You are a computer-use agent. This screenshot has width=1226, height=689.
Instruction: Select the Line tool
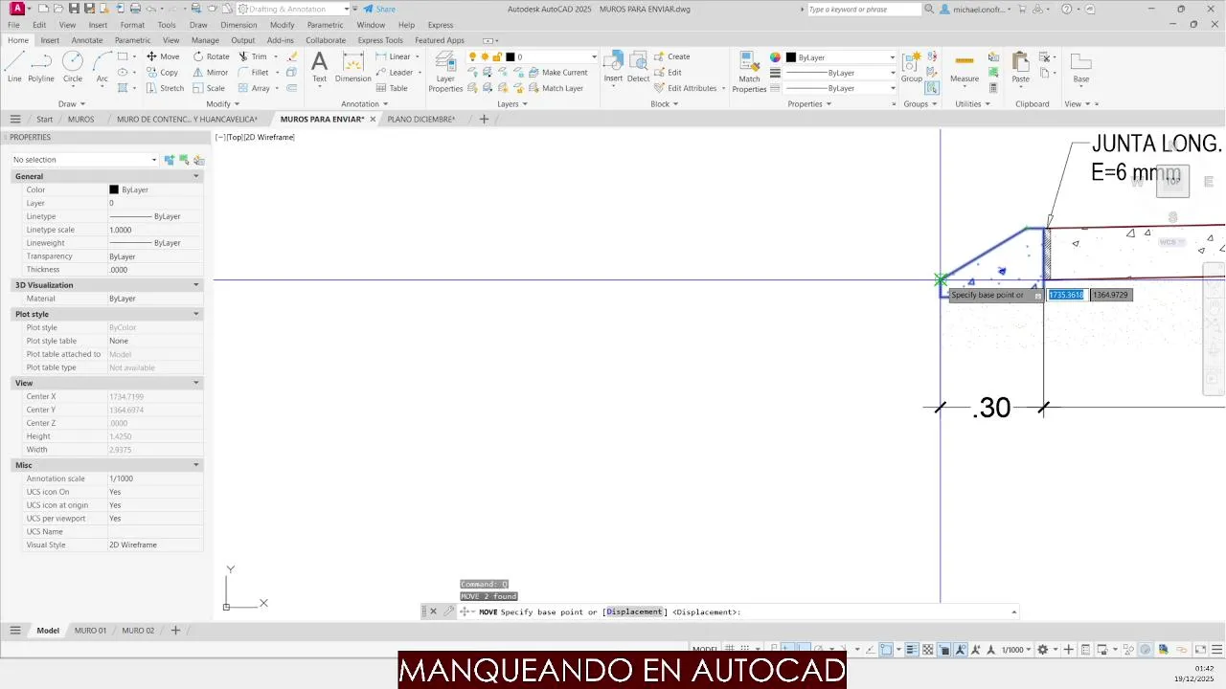pyautogui.click(x=14, y=67)
